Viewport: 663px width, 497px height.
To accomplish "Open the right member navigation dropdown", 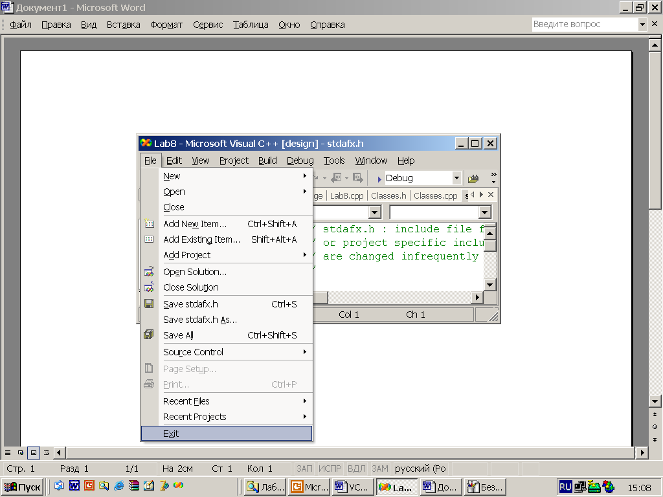I will coord(484,212).
